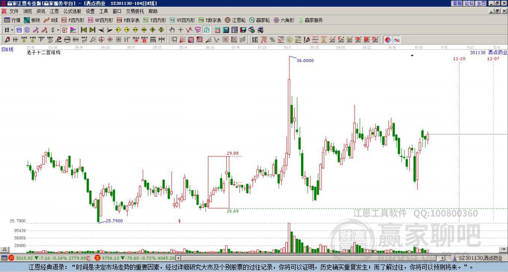Open the 六角形 tool
The image size is (508, 272).
pos(284,20)
